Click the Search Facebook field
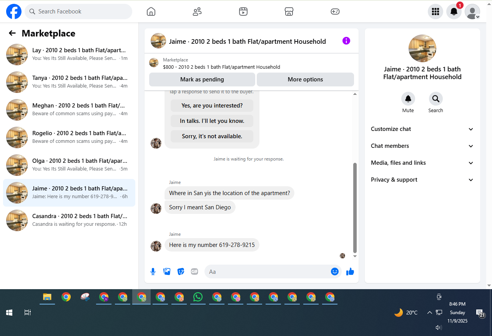The width and height of the screenshot is (492, 336). (x=78, y=12)
